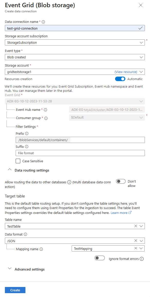The height and width of the screenshot is (297, 150).
Task: Expand the Advanced settings section
Action: pos(26,269)
